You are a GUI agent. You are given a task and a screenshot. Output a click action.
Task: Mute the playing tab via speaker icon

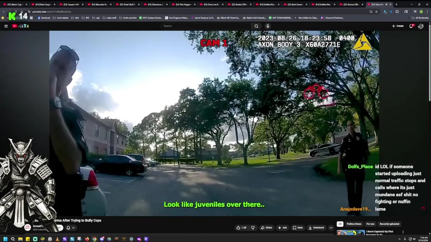click(386, 4)
